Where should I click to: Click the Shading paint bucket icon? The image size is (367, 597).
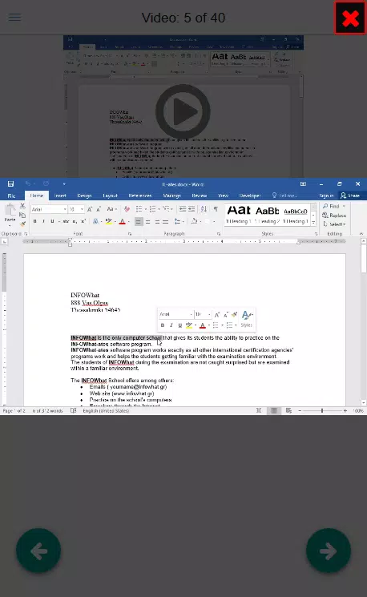point(194,221)
